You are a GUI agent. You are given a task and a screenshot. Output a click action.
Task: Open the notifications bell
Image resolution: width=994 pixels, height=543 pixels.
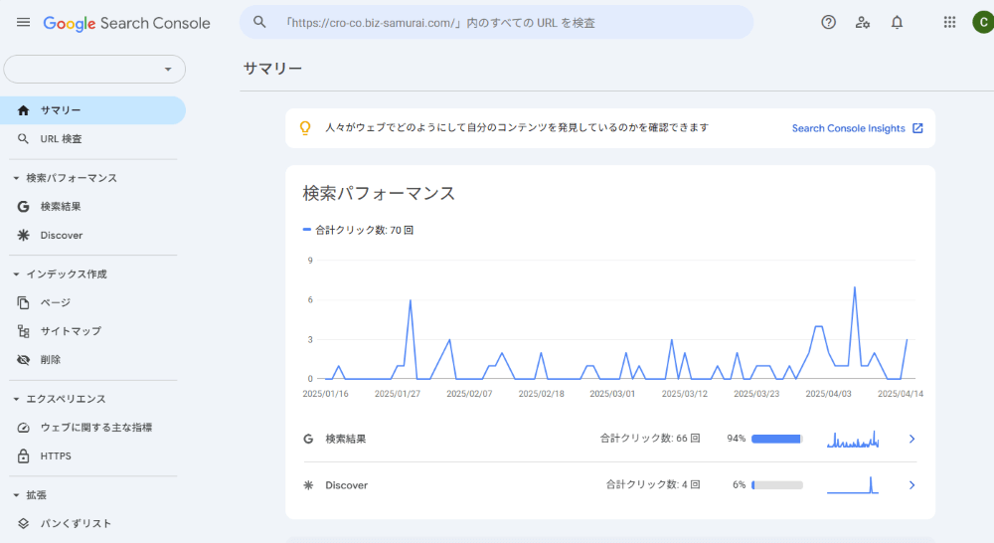click(x=897, y=22)
